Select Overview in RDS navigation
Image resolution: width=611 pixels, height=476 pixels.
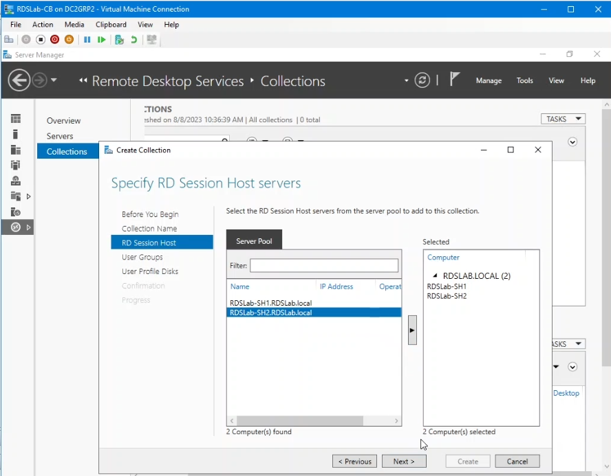click(63, 121)
